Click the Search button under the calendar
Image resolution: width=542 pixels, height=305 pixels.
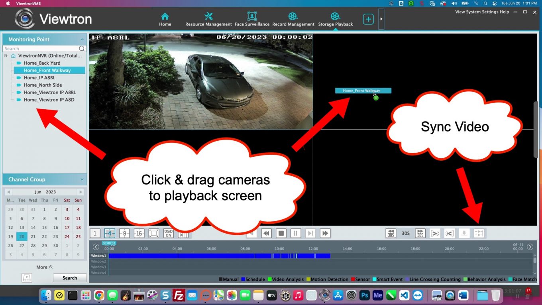69,277
